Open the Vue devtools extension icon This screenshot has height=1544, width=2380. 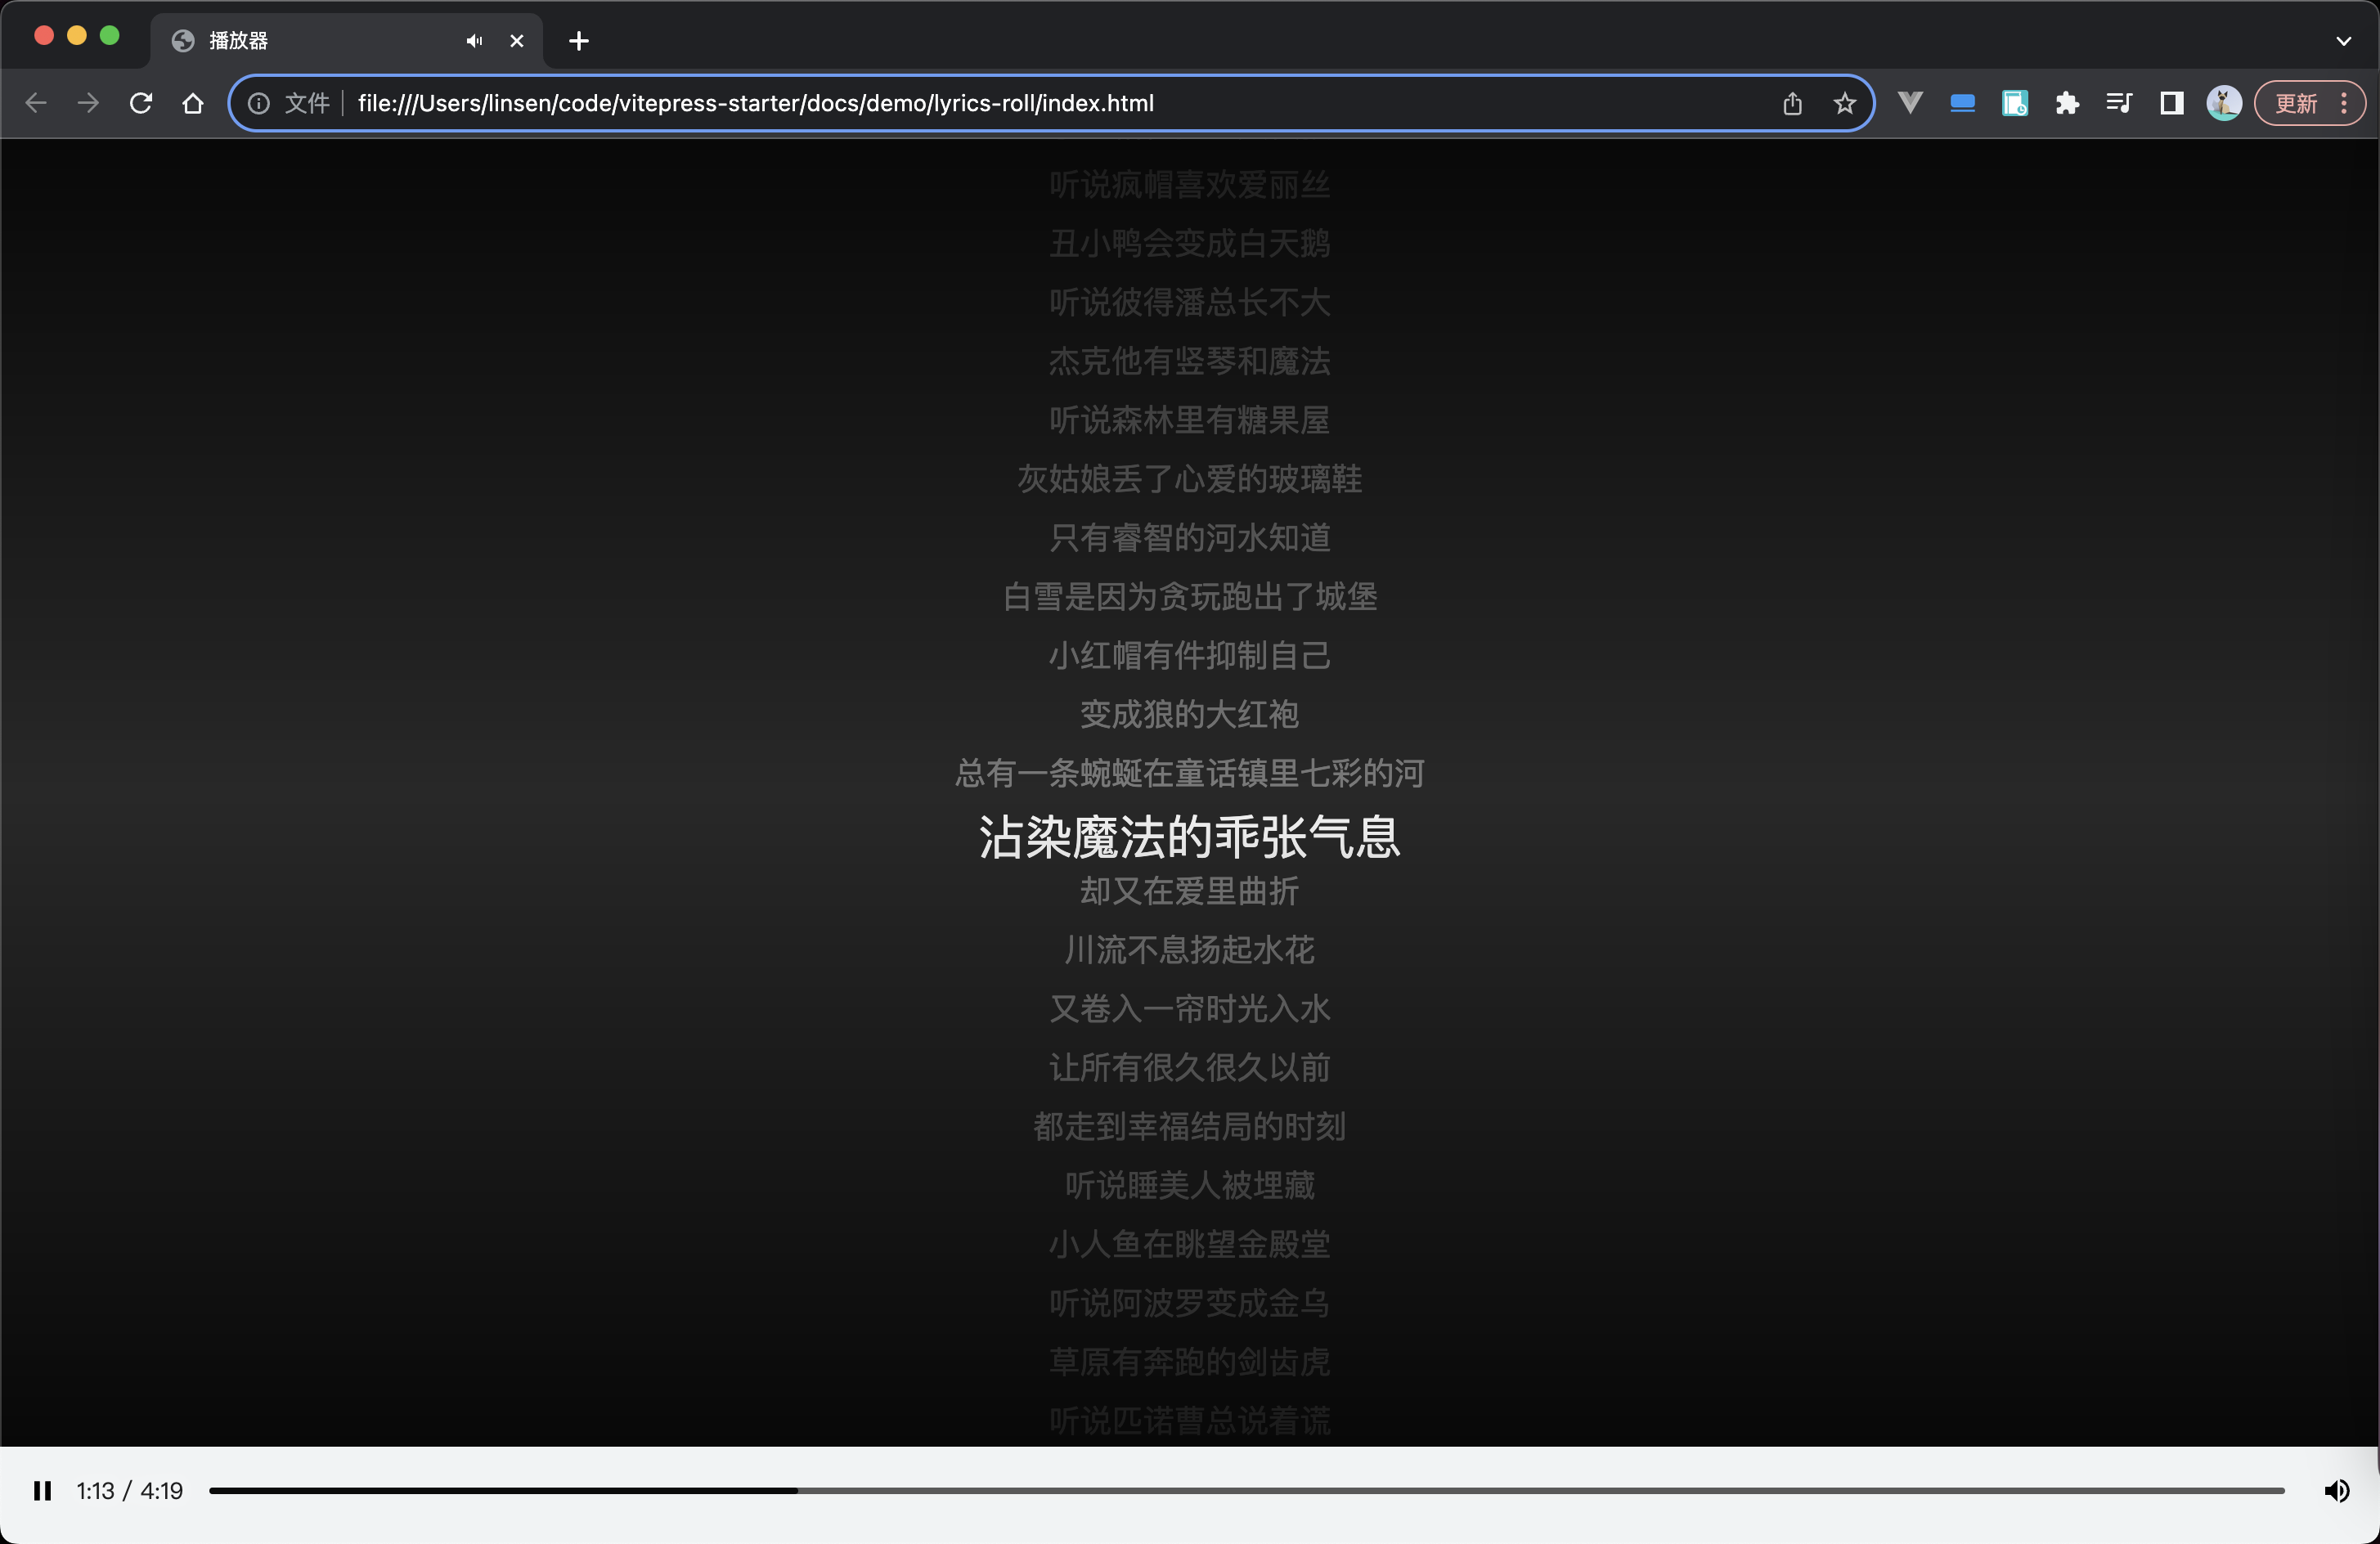(1910, 103)
